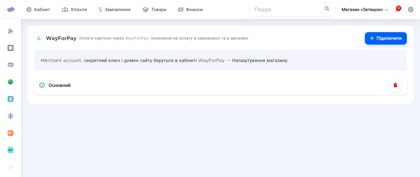Open the green smiley face integration
The height and width of the screenshot is (177, 420).
[10, 82]
